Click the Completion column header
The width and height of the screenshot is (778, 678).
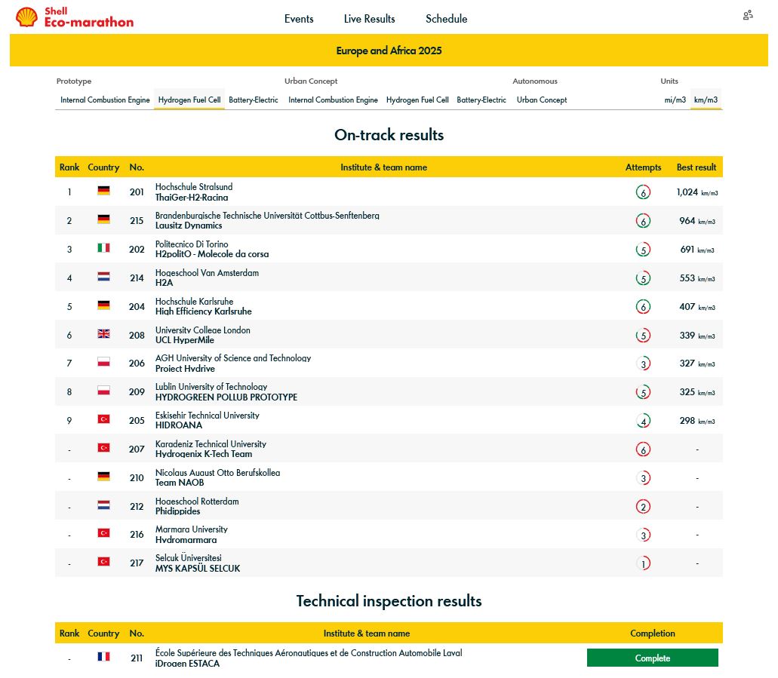pyautogui.click(x=653, y=634)
